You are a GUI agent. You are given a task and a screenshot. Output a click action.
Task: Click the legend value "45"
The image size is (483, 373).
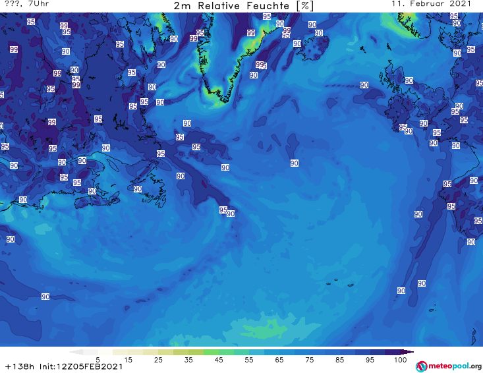(219, 360)
